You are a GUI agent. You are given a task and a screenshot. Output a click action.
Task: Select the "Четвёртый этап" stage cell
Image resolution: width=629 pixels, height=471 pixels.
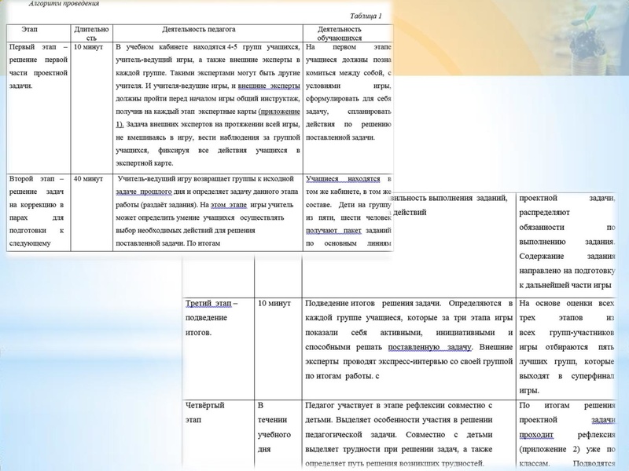(x=204, y=413)
